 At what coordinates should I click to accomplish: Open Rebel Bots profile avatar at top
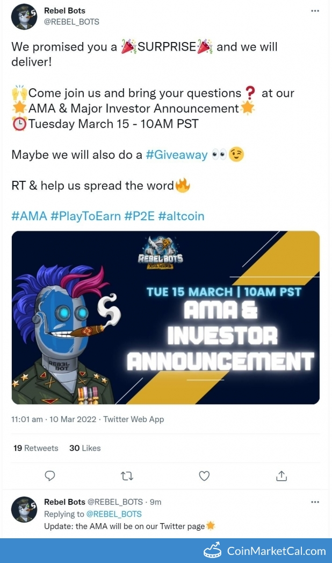point(24,16)
